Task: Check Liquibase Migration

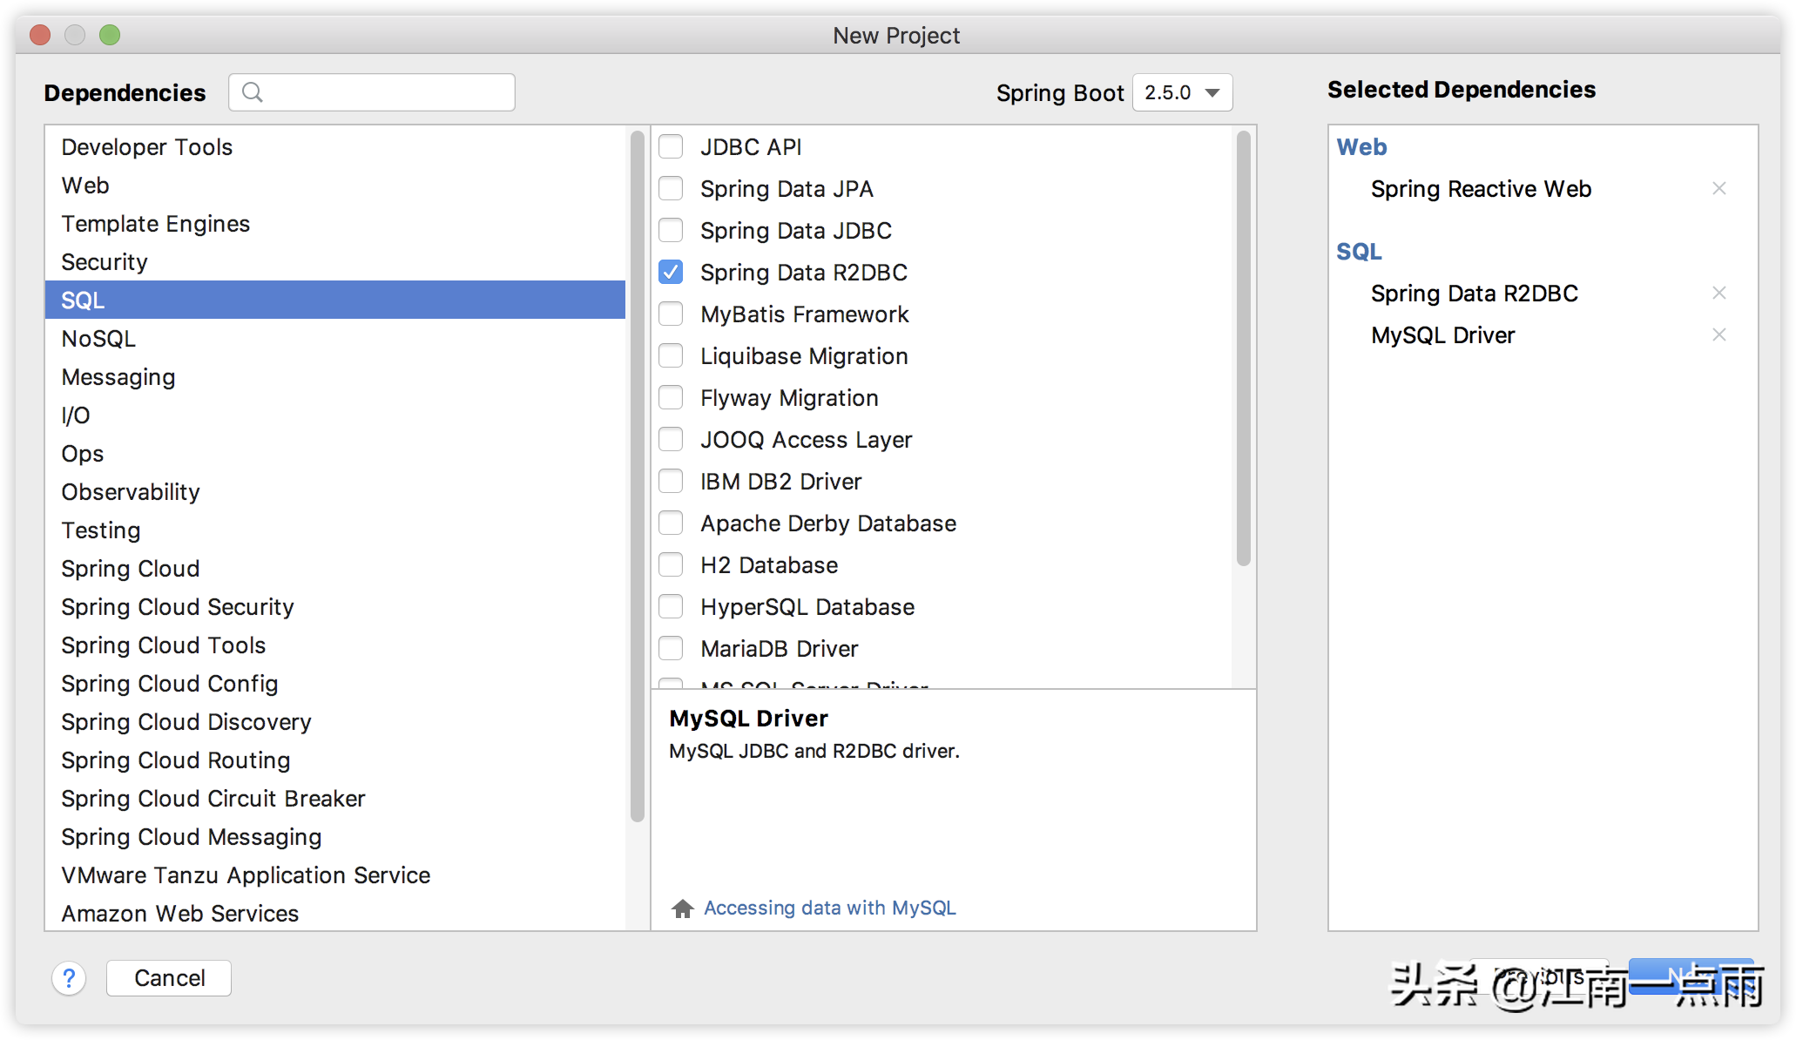Action: [x=671, y=355]
